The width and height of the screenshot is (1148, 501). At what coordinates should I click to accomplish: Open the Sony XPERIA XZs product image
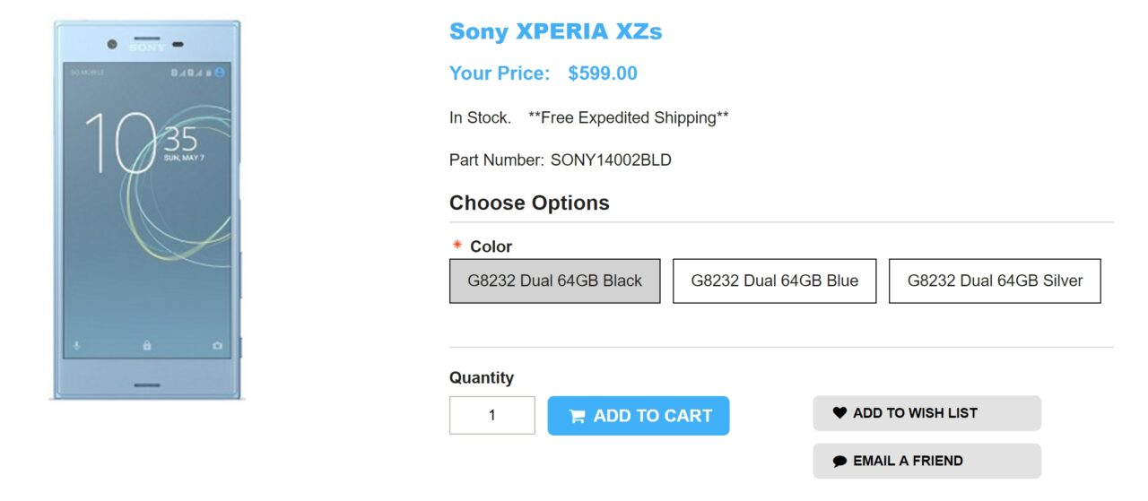point(146,209)
